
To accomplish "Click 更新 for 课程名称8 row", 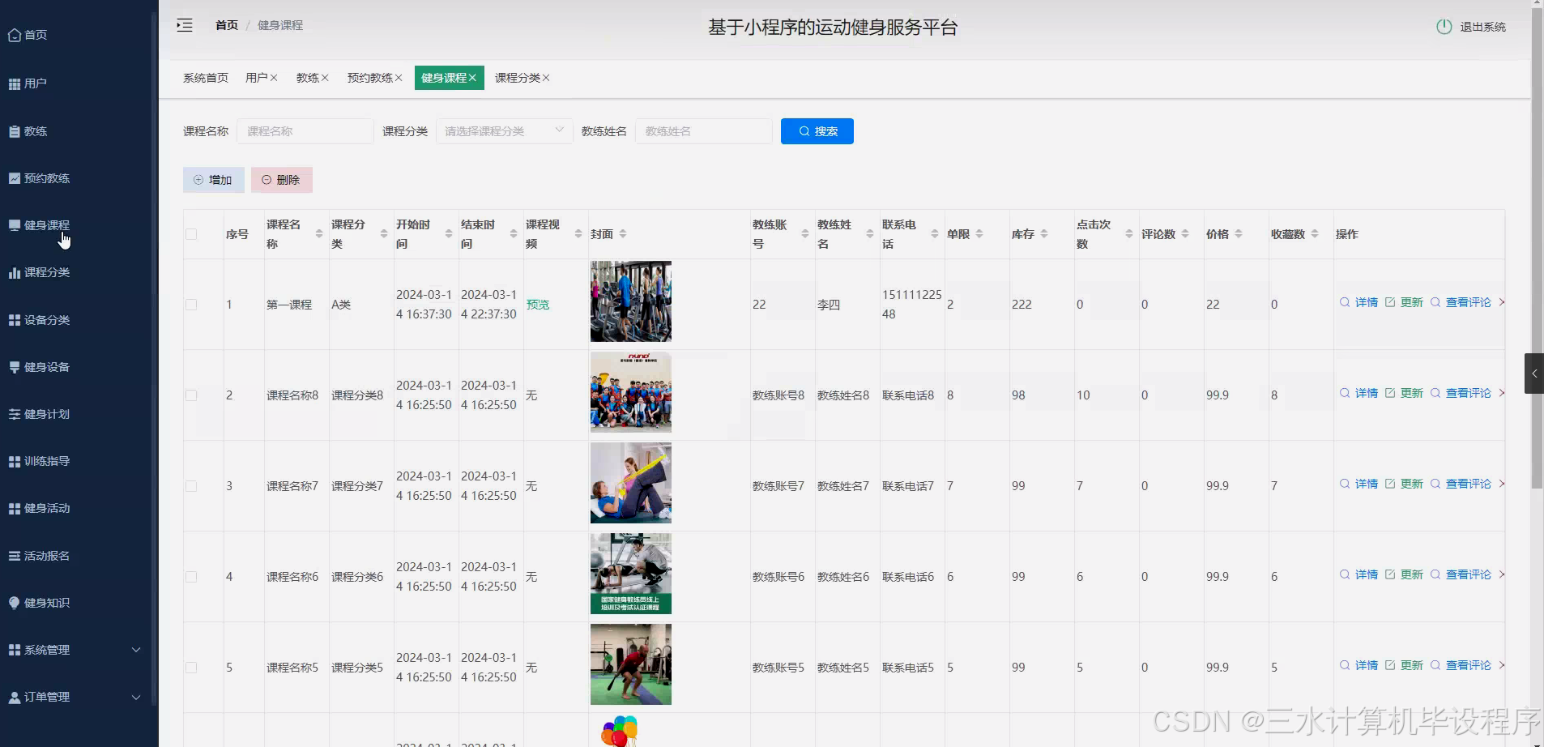I will pos(1404,393).
